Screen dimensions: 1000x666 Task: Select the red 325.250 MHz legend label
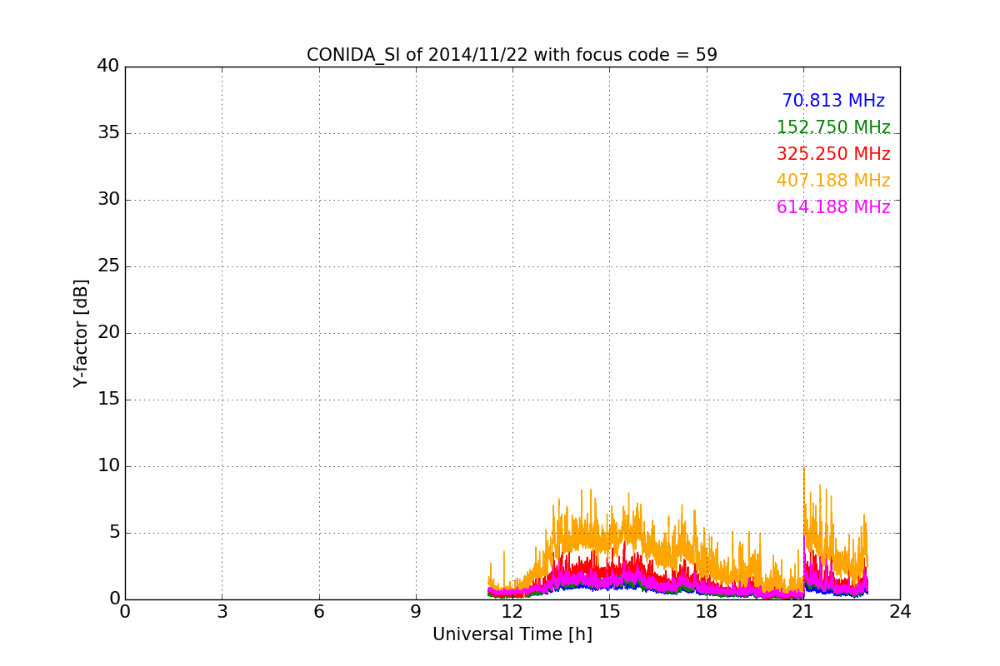tap(833, 154)
